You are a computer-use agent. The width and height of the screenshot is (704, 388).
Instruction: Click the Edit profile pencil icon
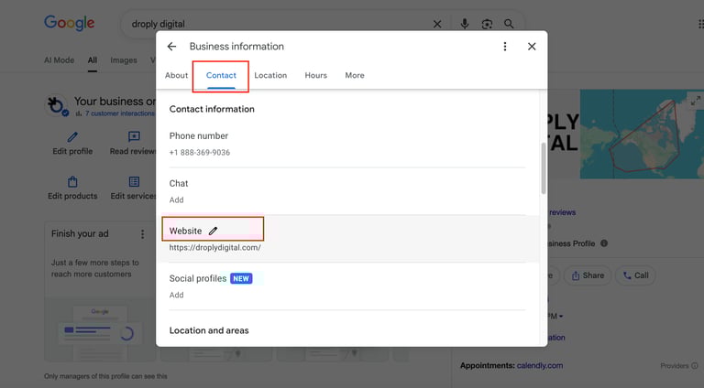(x=72, y=136)
